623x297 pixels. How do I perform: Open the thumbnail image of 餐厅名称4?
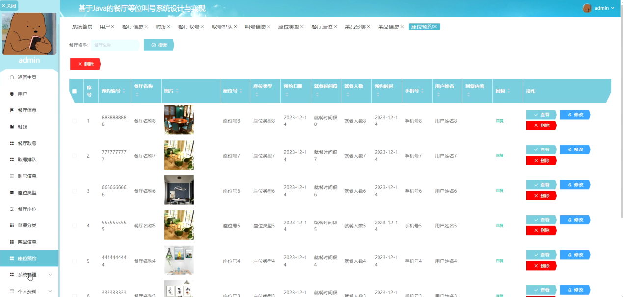179,260
